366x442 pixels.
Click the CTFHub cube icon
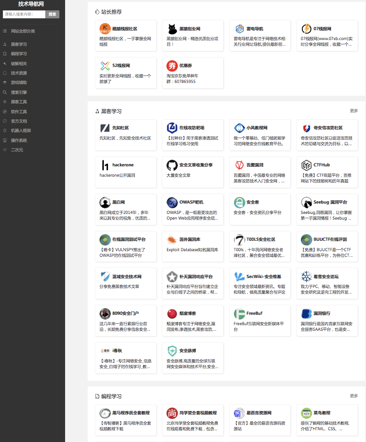pyautogui.click(x=307, y=165)
